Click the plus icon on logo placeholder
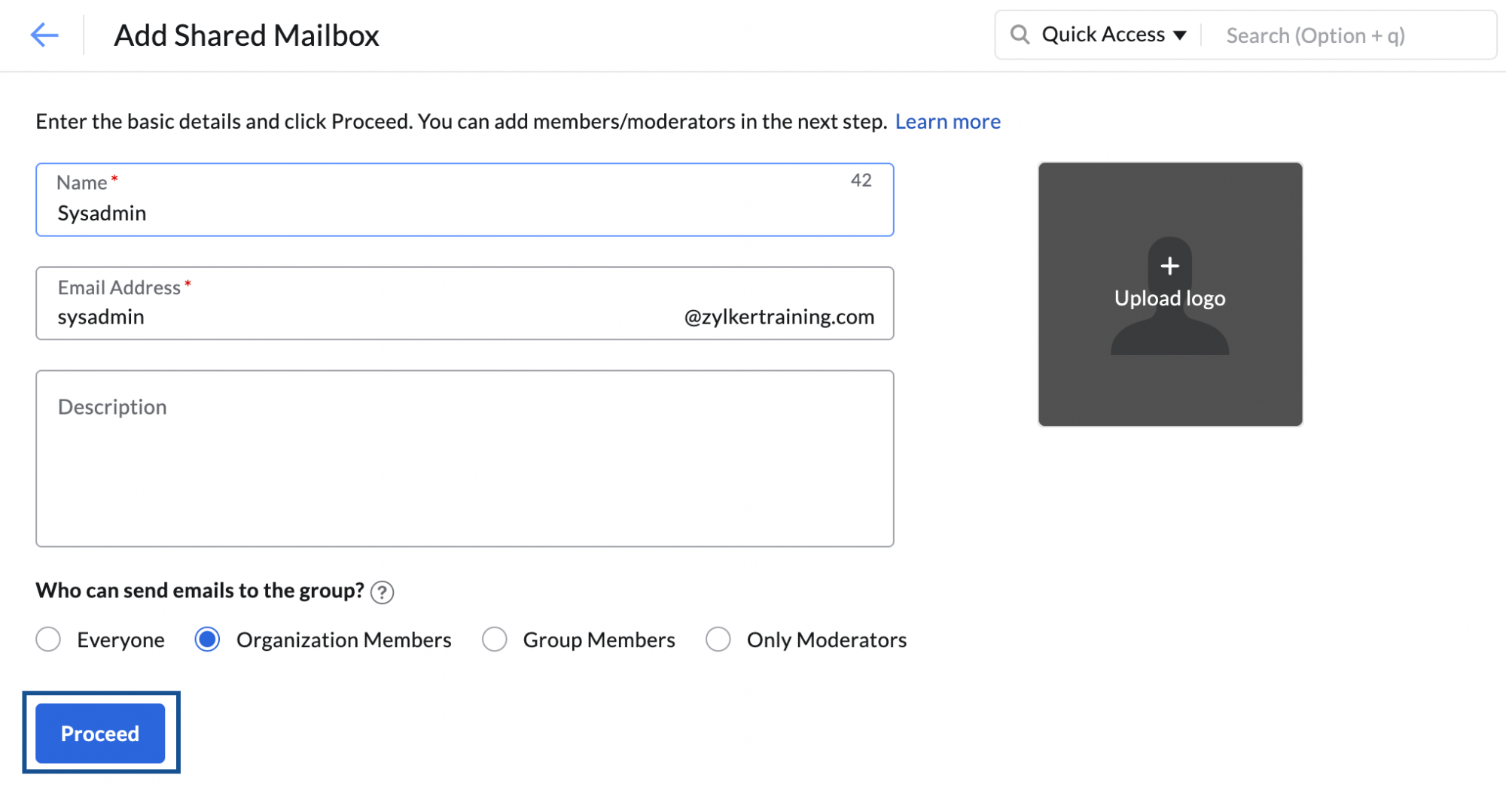Screen dimensions: 1506x790 [1169, 266]
